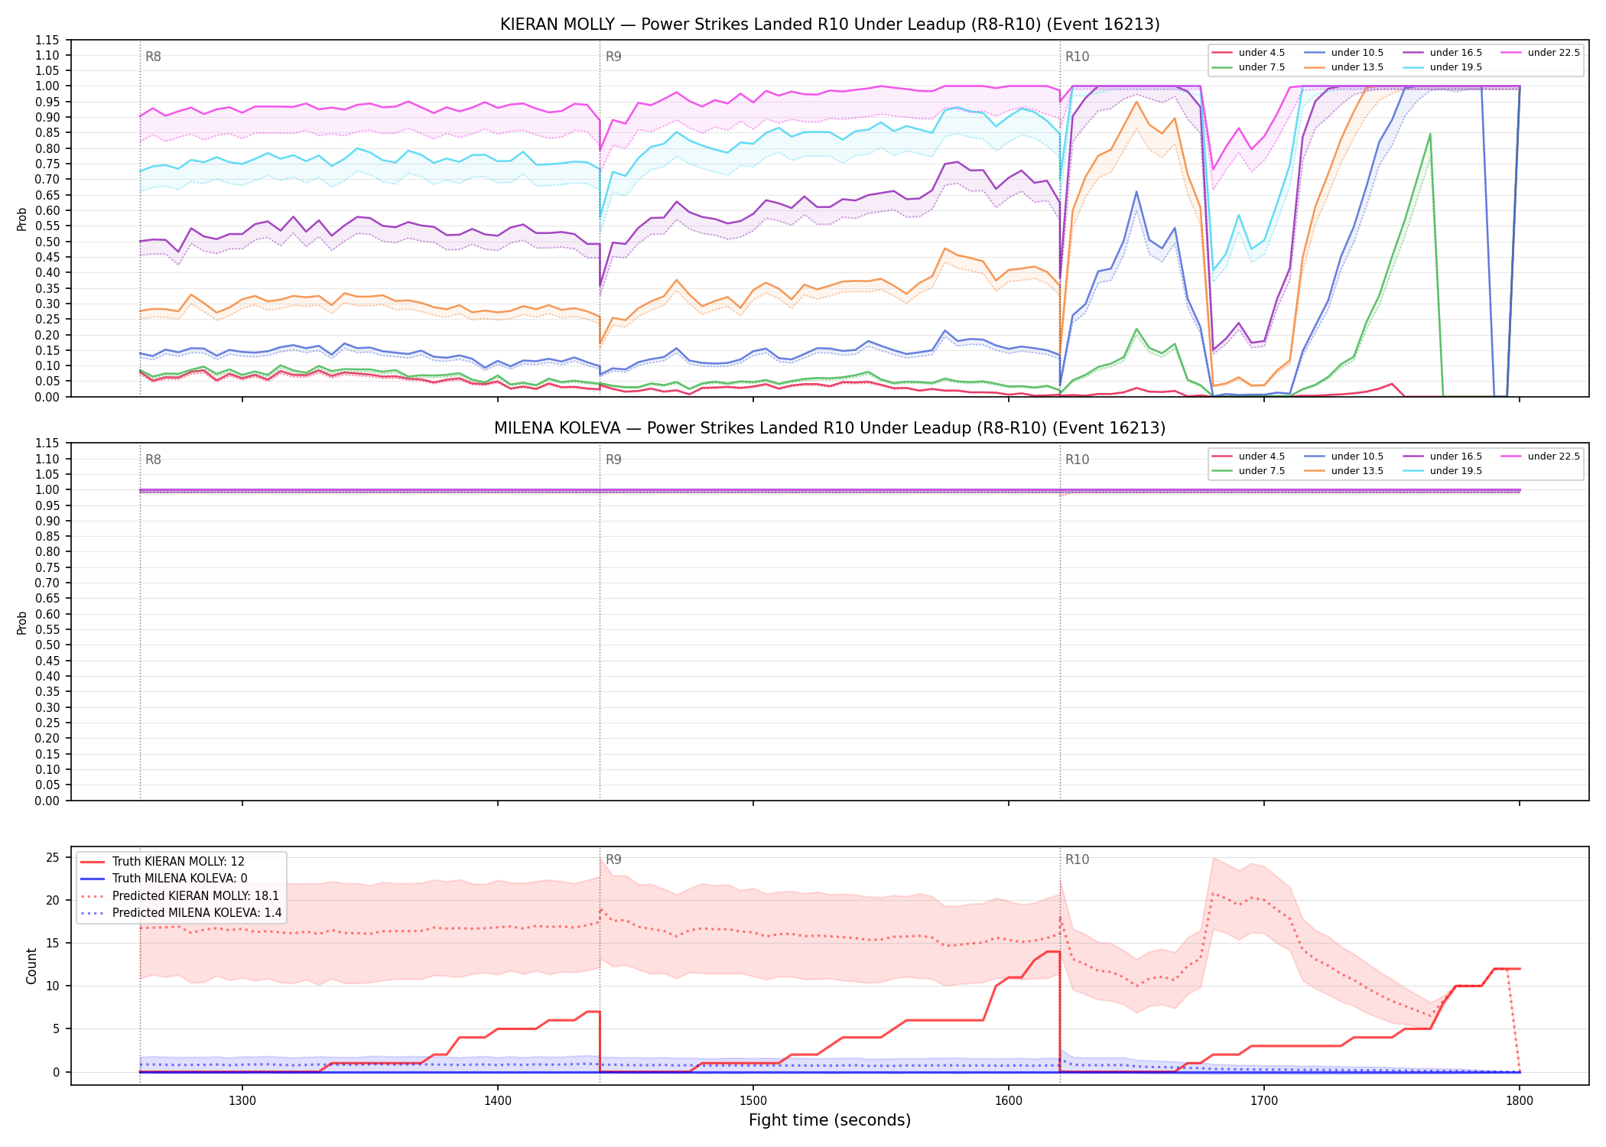
Task: Click the R10 marker in the Count chart
Action: coord(1077,859)
